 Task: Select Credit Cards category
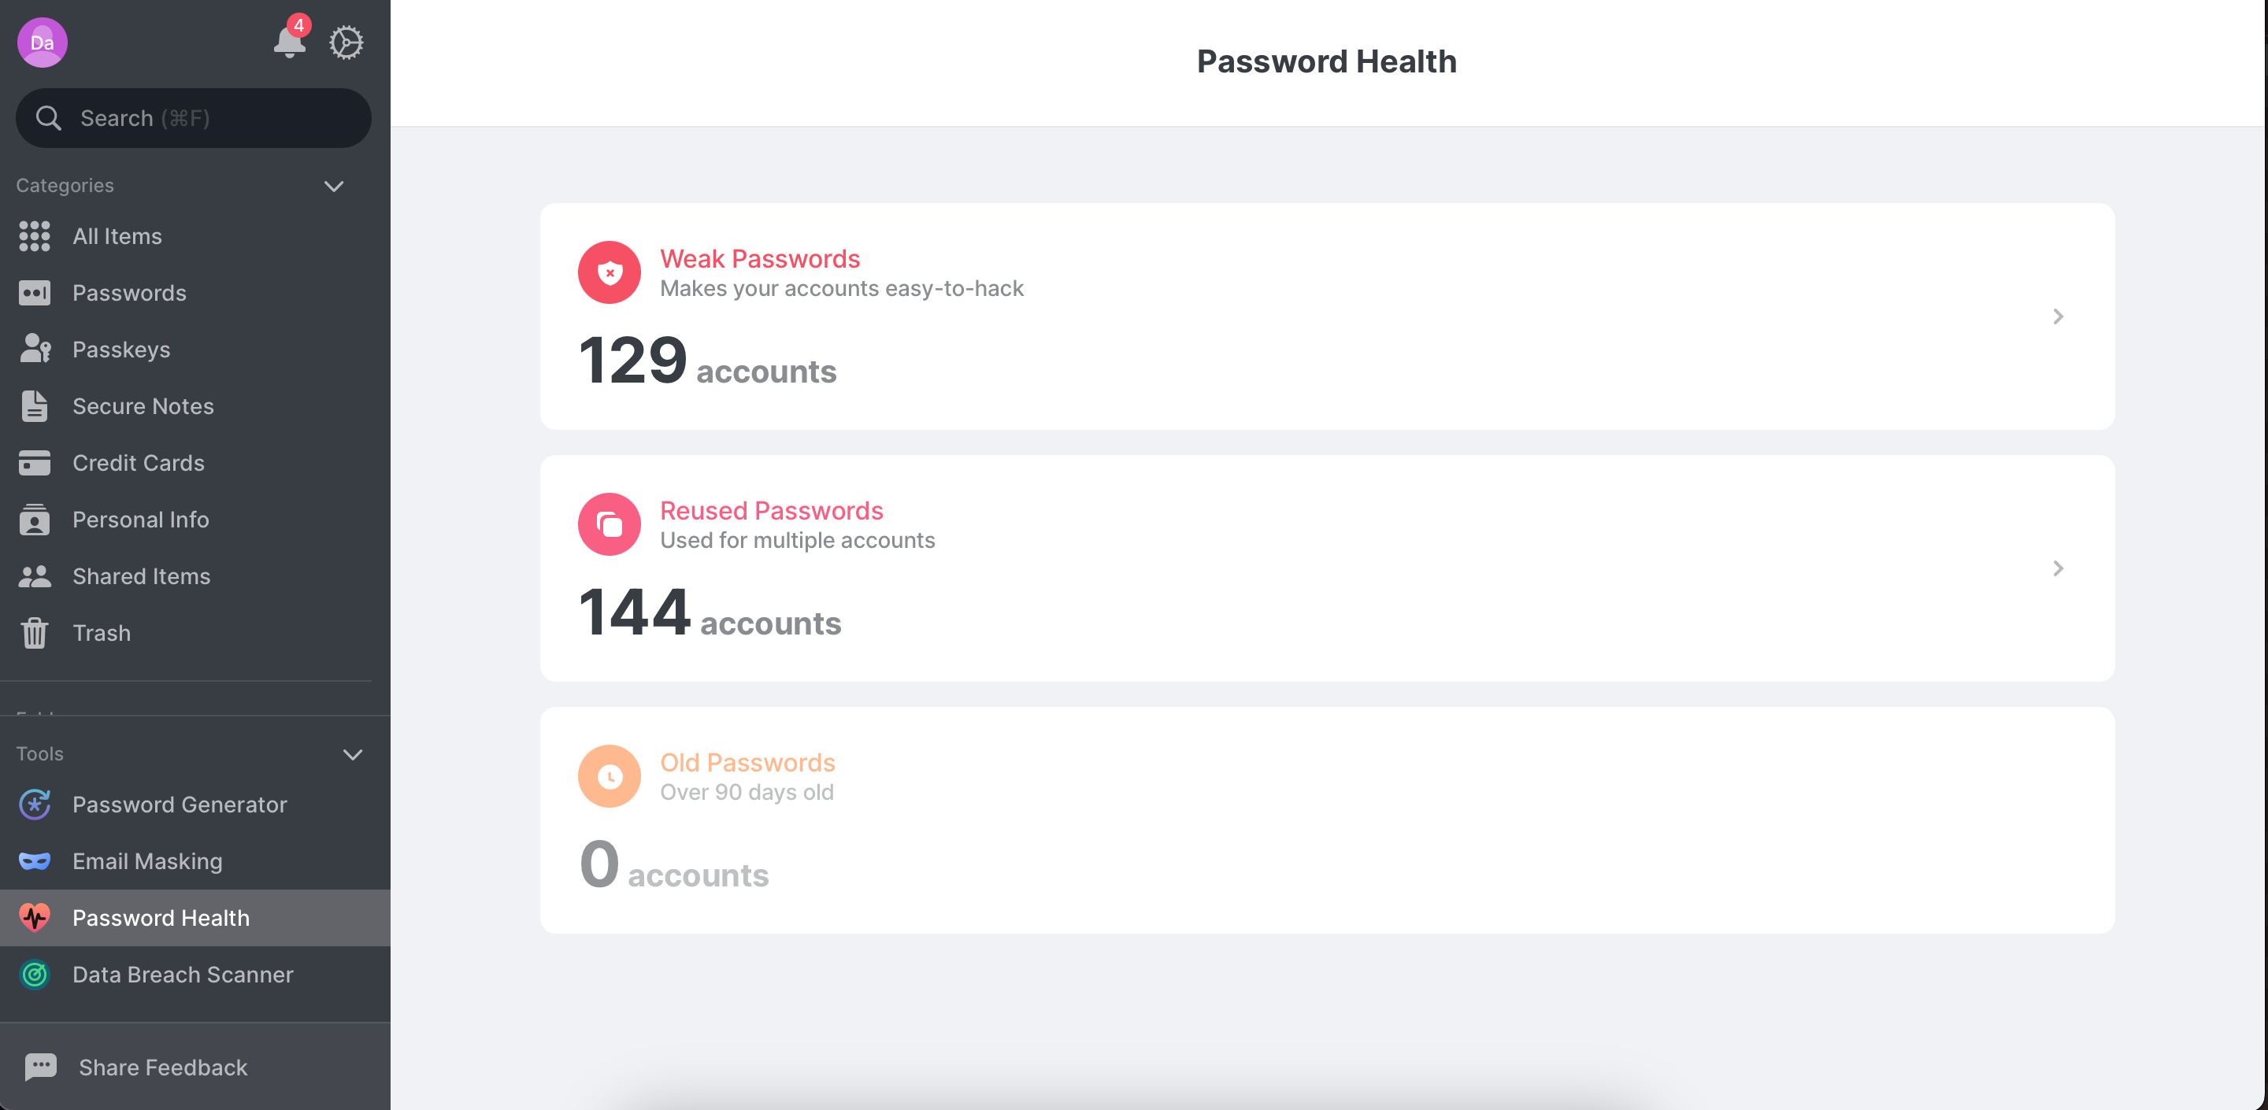coord(139,463)
